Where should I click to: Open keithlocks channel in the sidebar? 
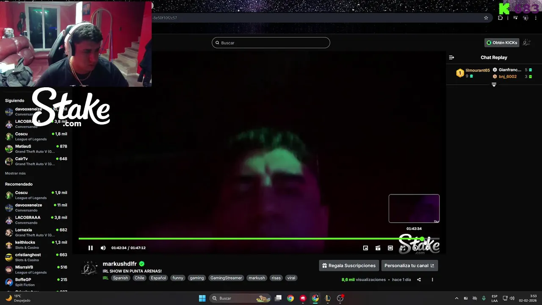coord(36,245)
